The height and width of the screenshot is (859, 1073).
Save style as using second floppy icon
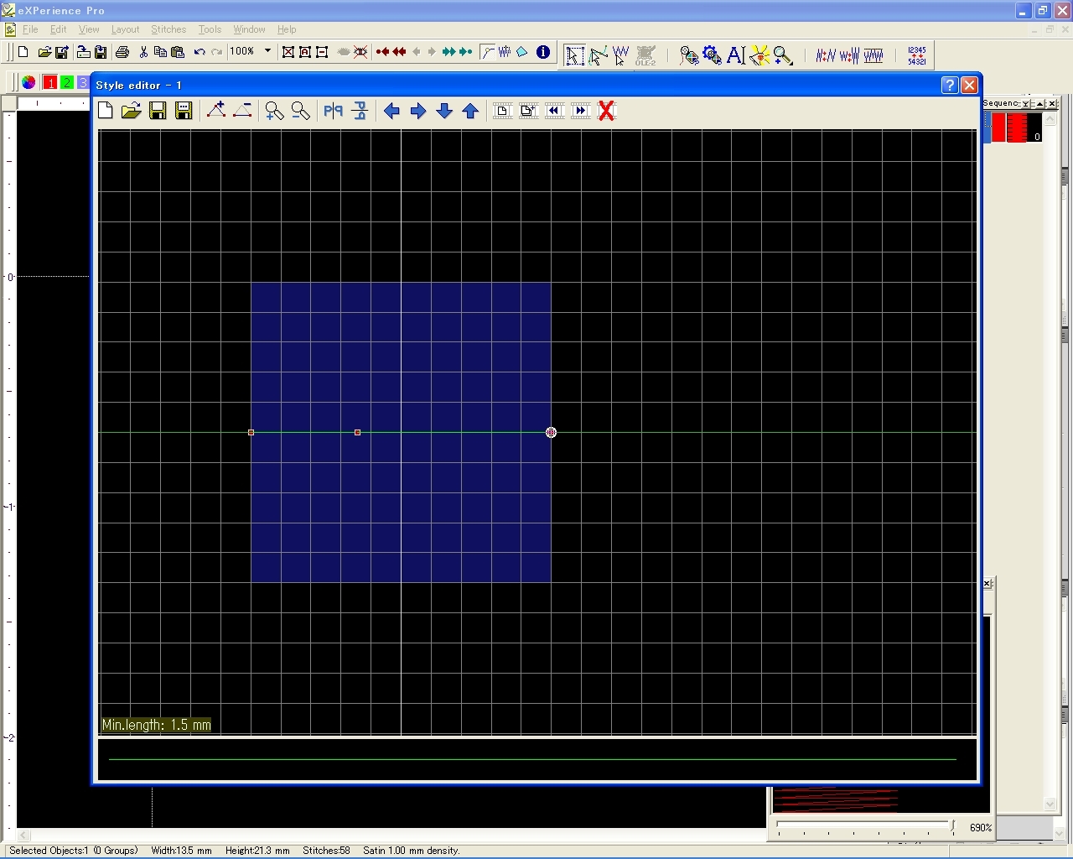[184, 111]
